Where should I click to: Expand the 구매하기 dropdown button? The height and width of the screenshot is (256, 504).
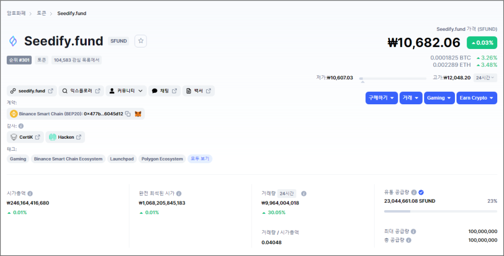pos(381,98)
